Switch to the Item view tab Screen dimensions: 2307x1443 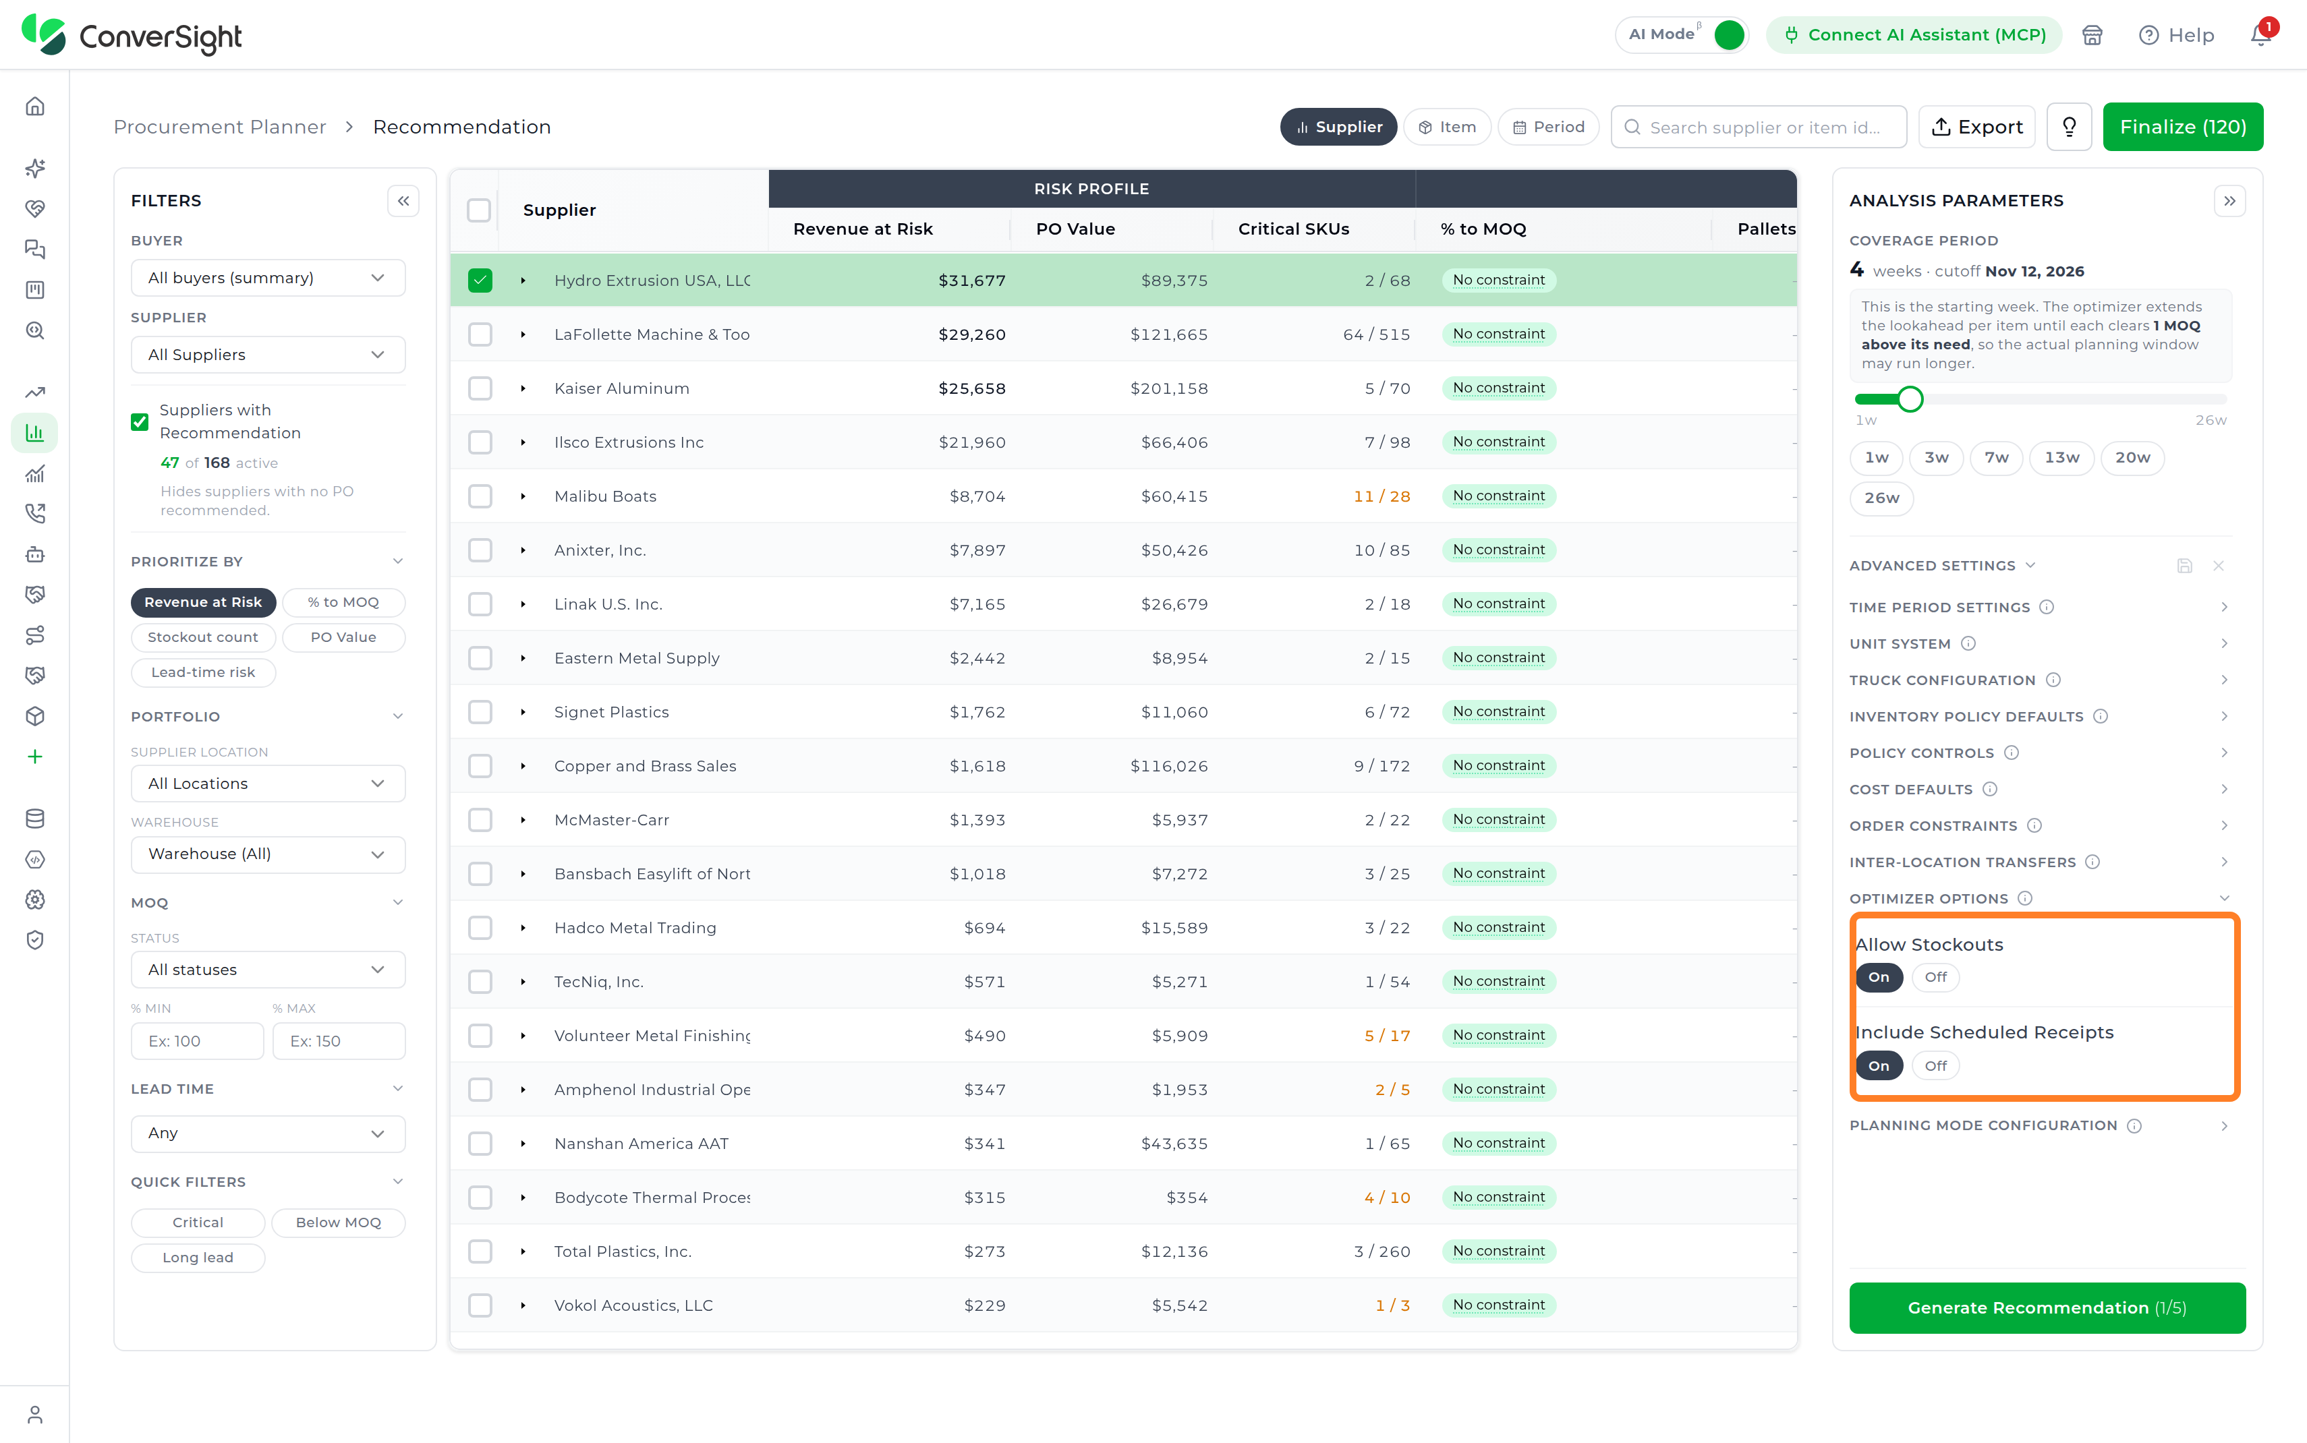pos(1447,127)
